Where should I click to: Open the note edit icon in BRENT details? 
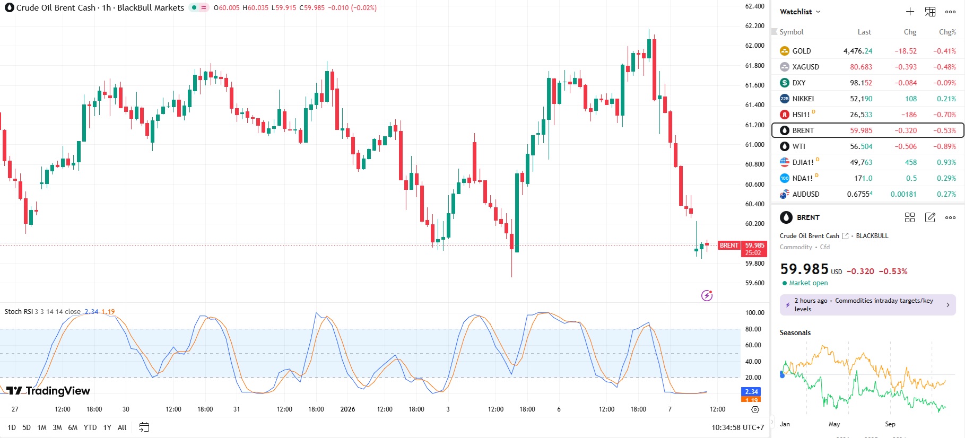point(930,217)
